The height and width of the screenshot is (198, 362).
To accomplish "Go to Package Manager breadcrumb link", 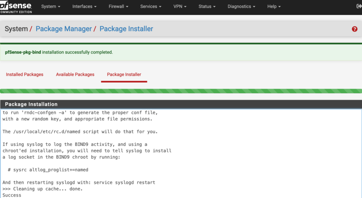I will (63, 29).
